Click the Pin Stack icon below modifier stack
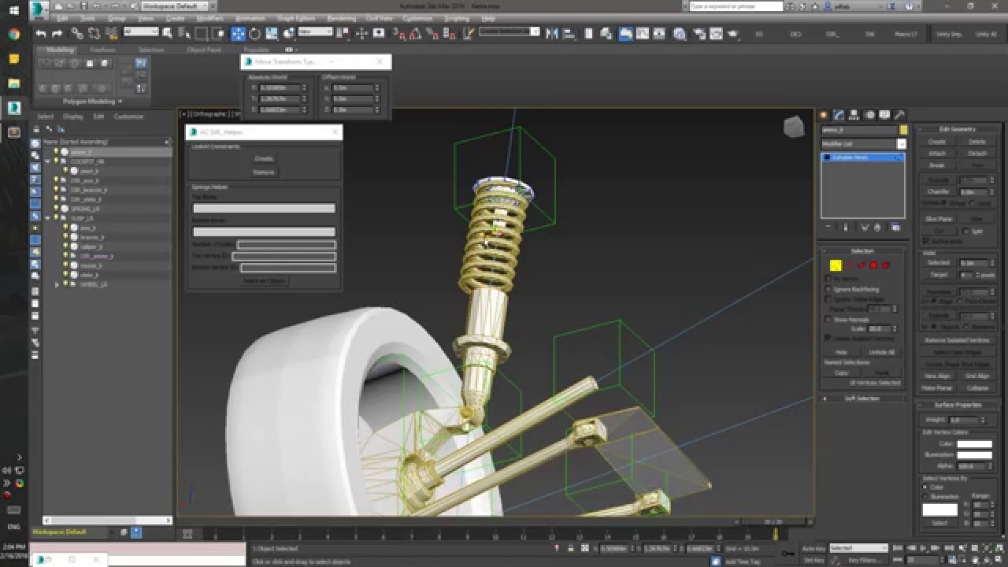This screenshot has height=567, width=1008. (828, 228)
